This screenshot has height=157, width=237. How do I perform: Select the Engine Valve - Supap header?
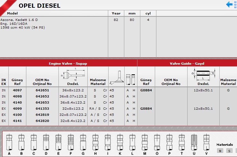coord(68,63)
